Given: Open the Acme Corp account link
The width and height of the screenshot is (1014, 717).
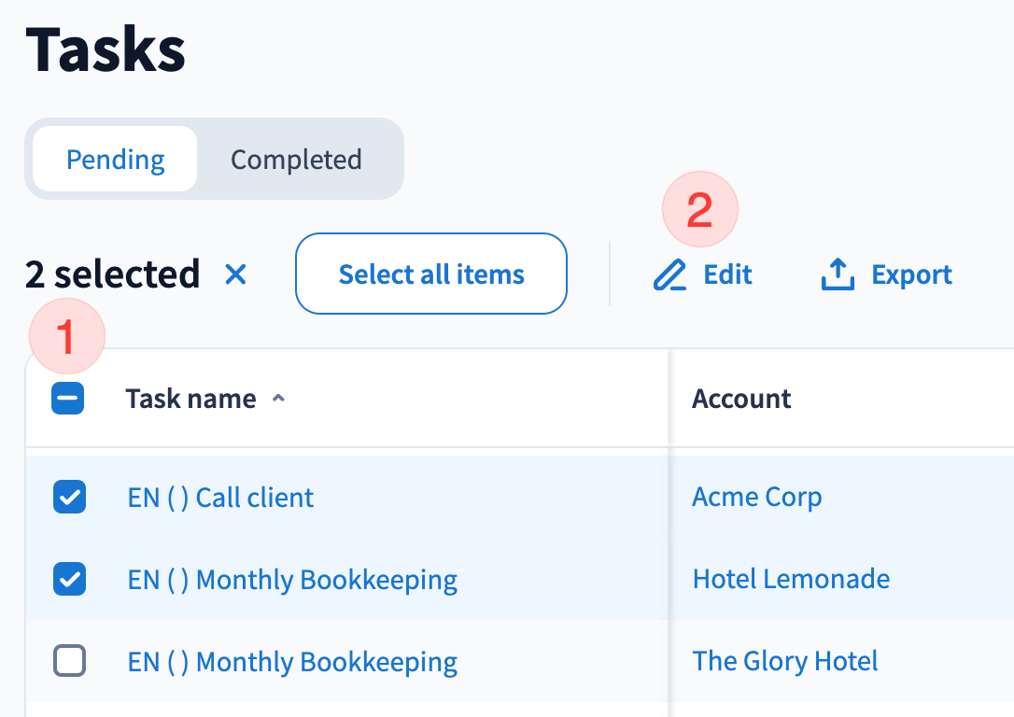Looking at the screenshot, I should point(756,497).
